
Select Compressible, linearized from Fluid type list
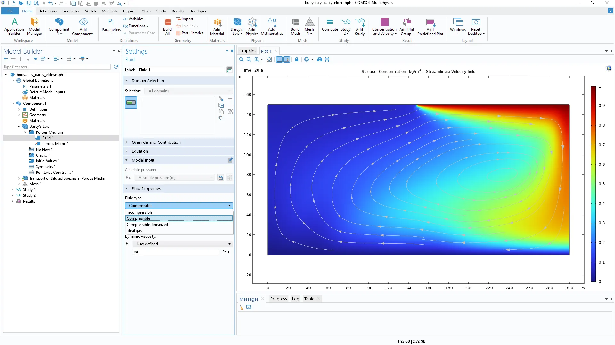click(147, 225)
